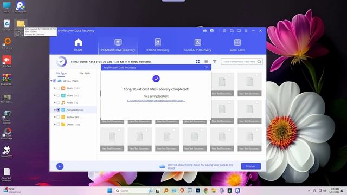The image size is (347, 195).
Task: Open Recycle Bin desktop icon
Action: click(7, 25)
